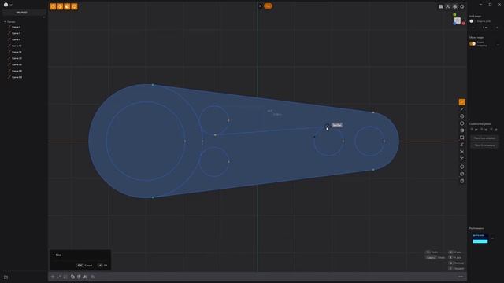Click the cyan Performance graph bar
504x283 pixels.
click(480, 241)
